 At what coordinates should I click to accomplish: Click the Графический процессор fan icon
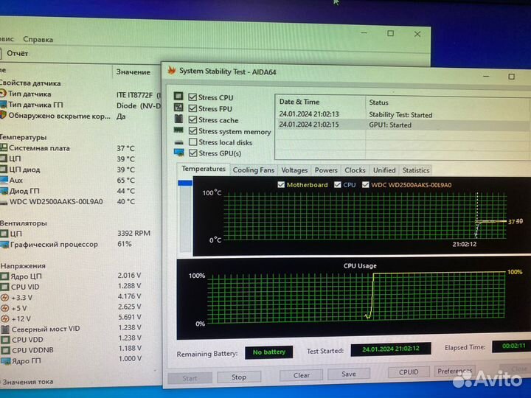(x=4, y=245)
